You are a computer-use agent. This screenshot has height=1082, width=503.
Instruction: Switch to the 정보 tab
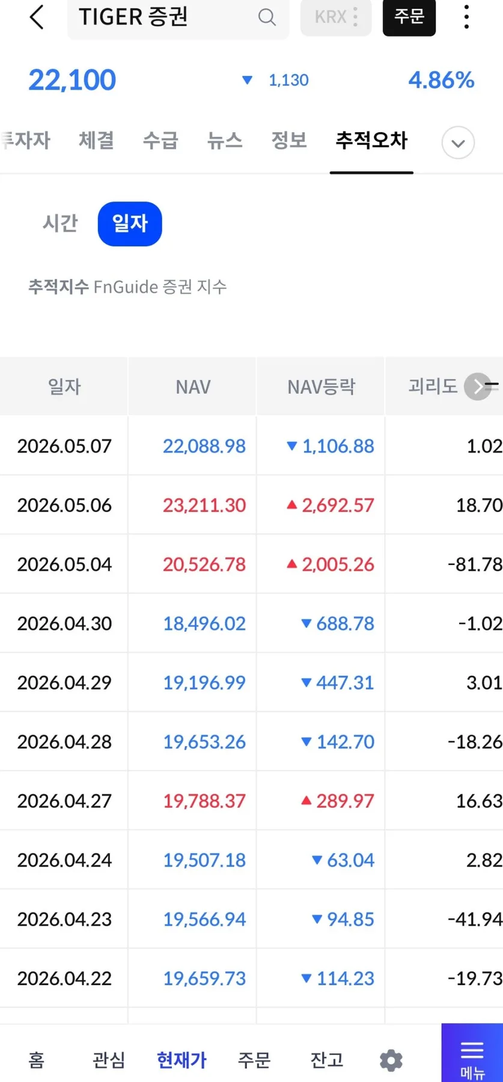[289, 140]
